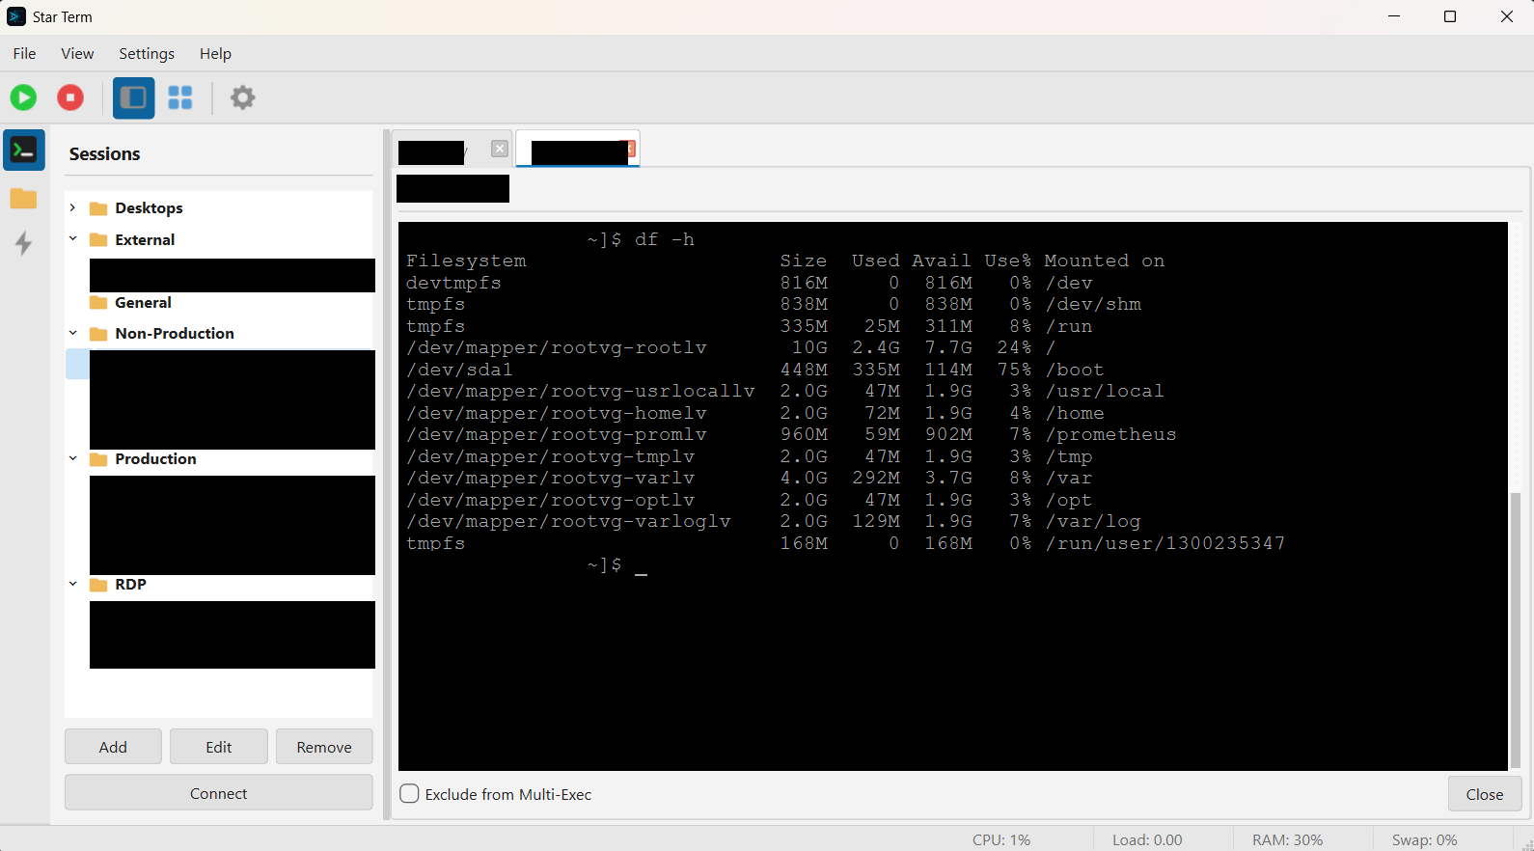
Task: Collapse the Non-Production folder
Action: pos(72,333)
